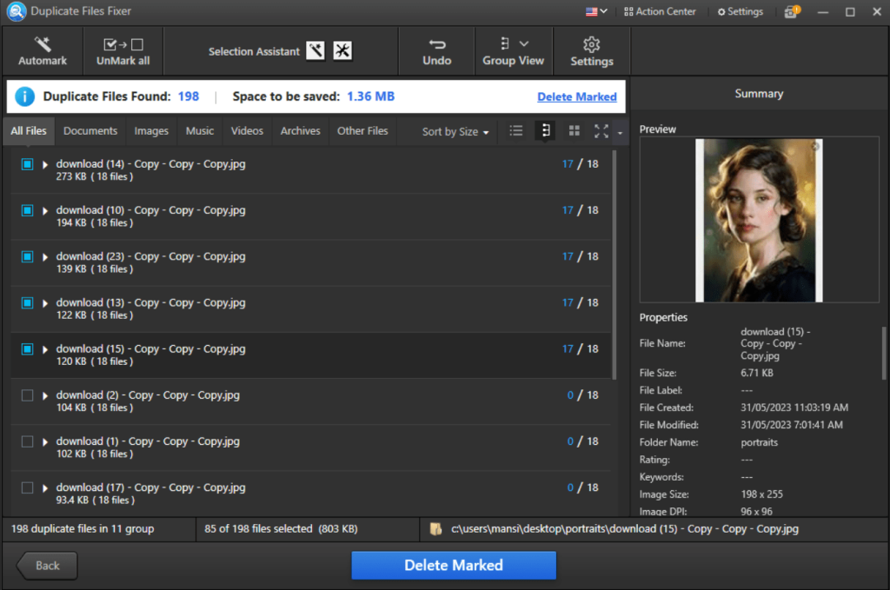Check the download (1) group checkbox

click(27, 441)
